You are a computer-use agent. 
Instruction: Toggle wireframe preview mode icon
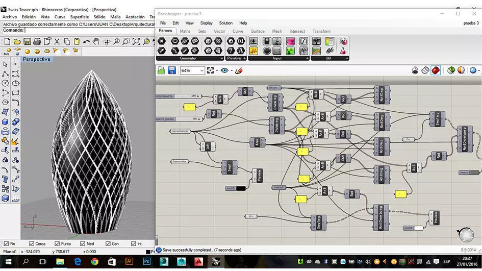click(x=425, y=70)
